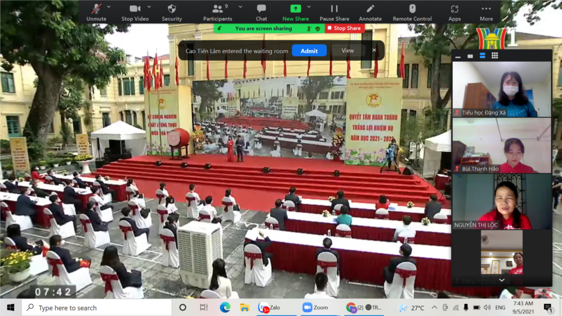Switch video panel to grid view
Image resolution: width=562 pixels, height=316 pixels.
click(x=495, y=56)
